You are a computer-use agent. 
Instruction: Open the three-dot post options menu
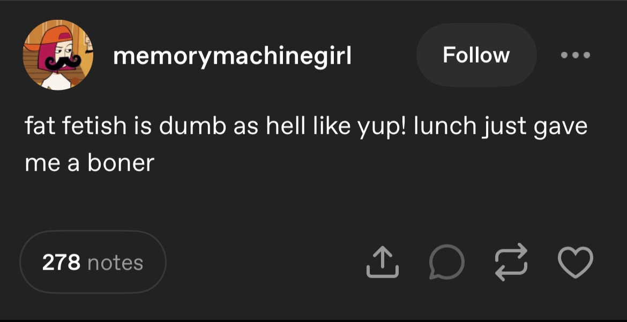[575, 55]
